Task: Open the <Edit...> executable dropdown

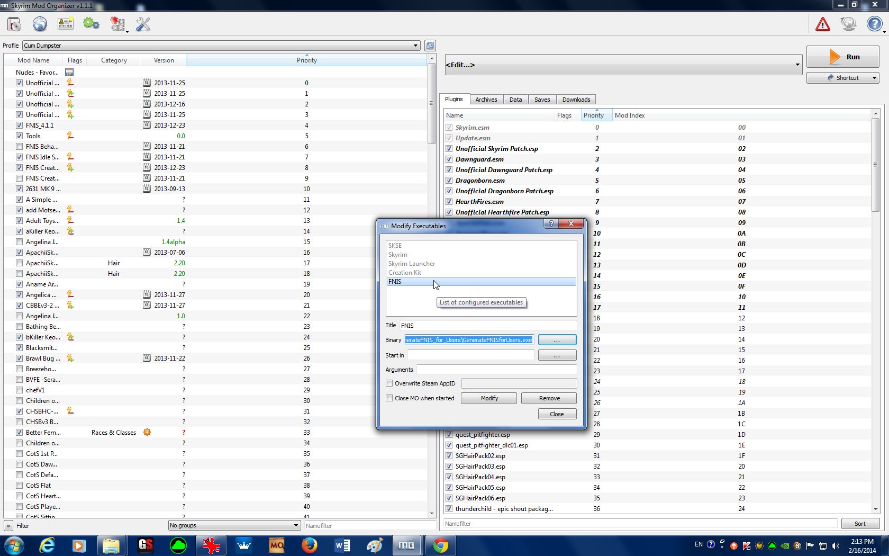Action: click(623, 65)
